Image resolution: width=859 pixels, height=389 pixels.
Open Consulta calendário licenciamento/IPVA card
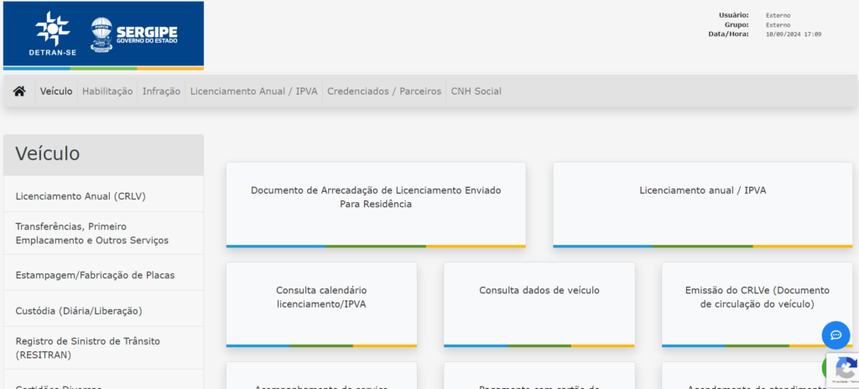pos(321,303)
